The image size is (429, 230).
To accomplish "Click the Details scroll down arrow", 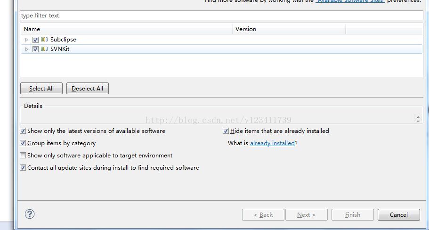I will (418, 121).
